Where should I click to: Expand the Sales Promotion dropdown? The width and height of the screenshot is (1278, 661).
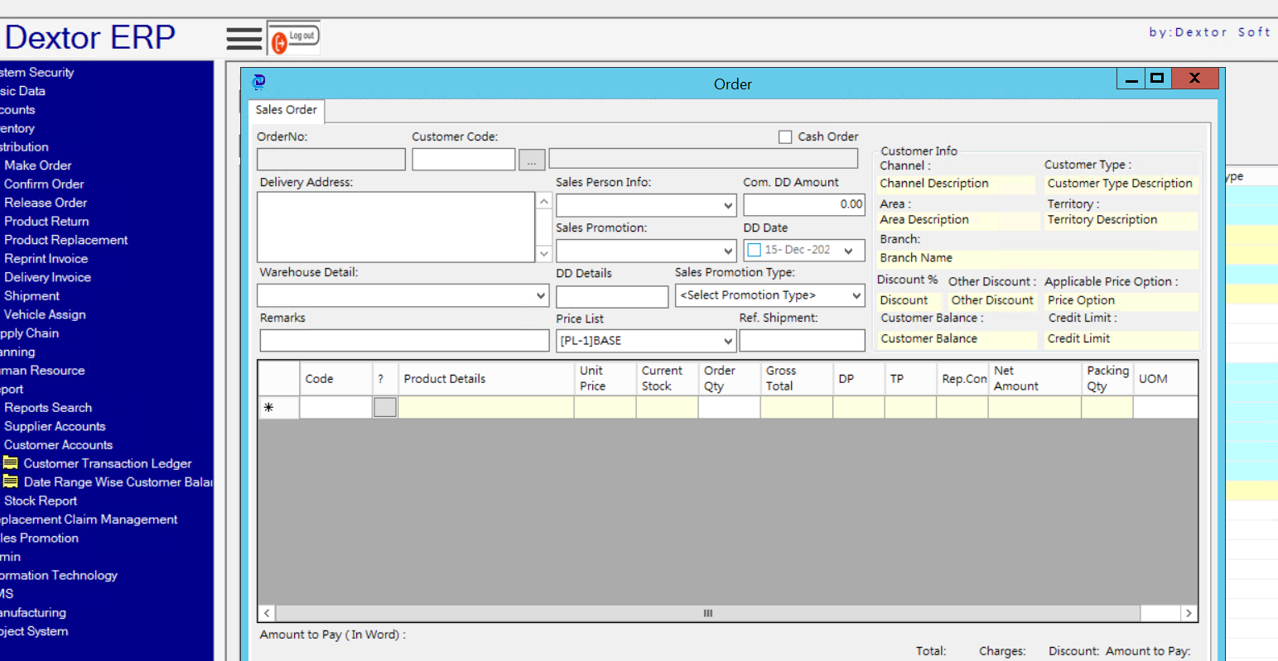728,251
